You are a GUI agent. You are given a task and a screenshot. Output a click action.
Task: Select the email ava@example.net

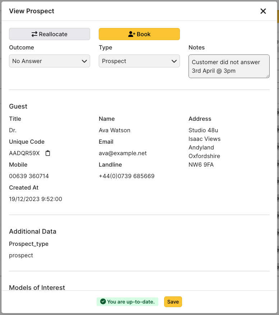(x=123, y=153)
